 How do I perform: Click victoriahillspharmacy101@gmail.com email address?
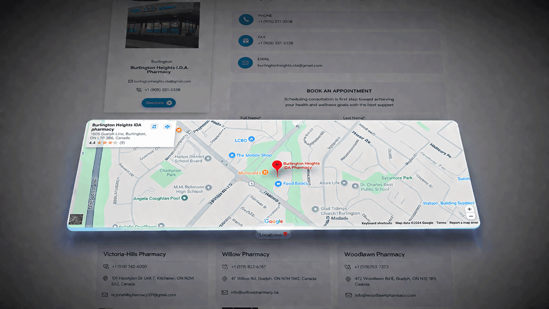143,295
